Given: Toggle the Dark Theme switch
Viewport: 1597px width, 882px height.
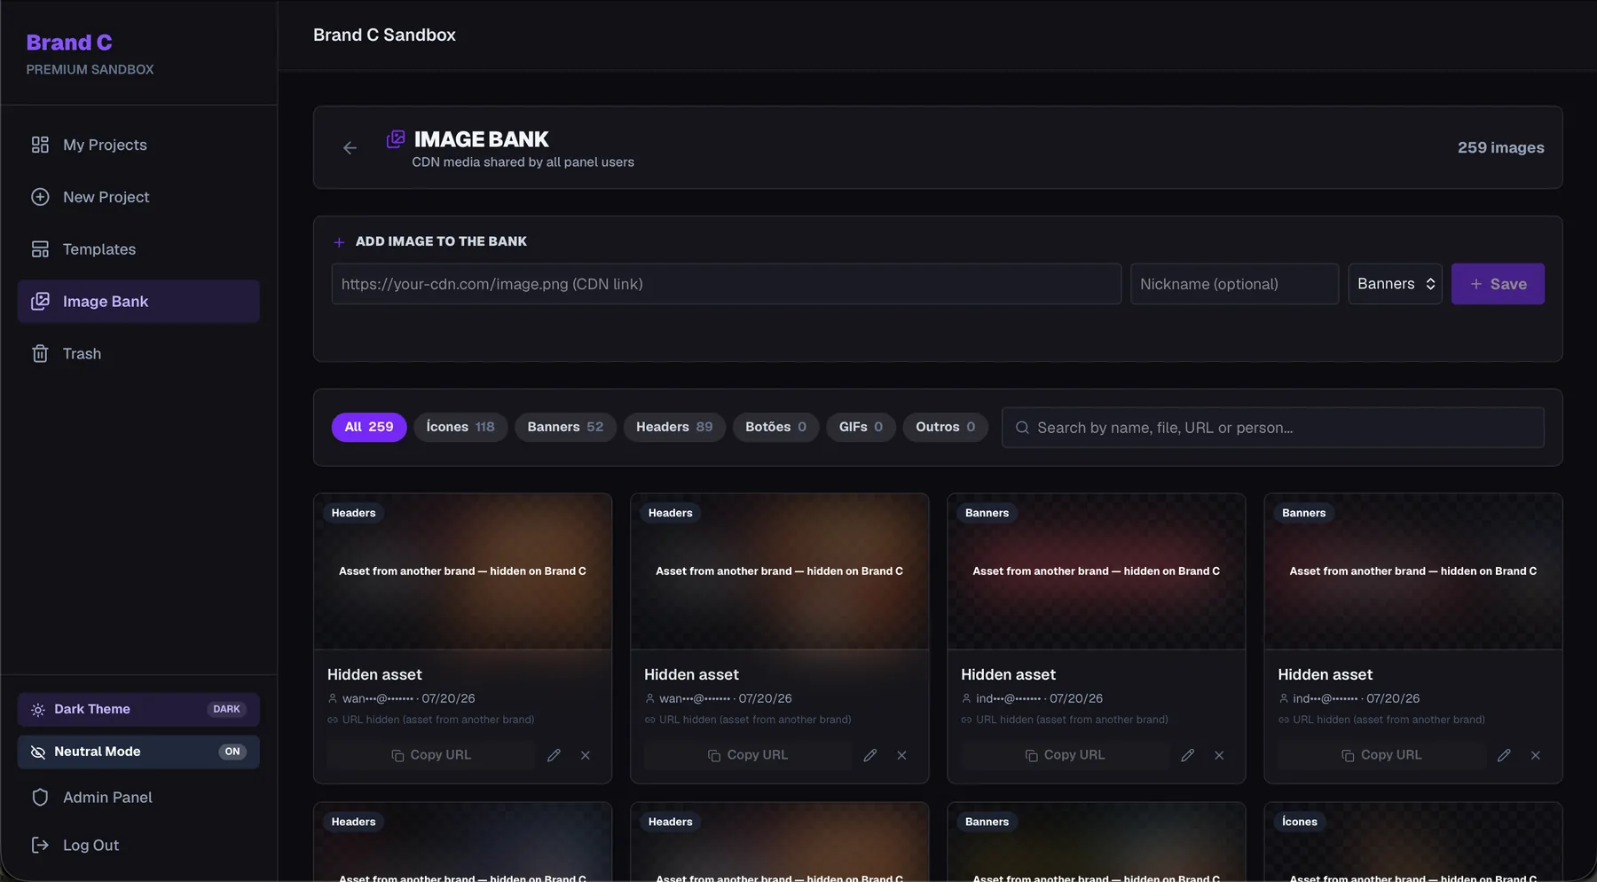Looking at the screenshot, I should point(138,710).
